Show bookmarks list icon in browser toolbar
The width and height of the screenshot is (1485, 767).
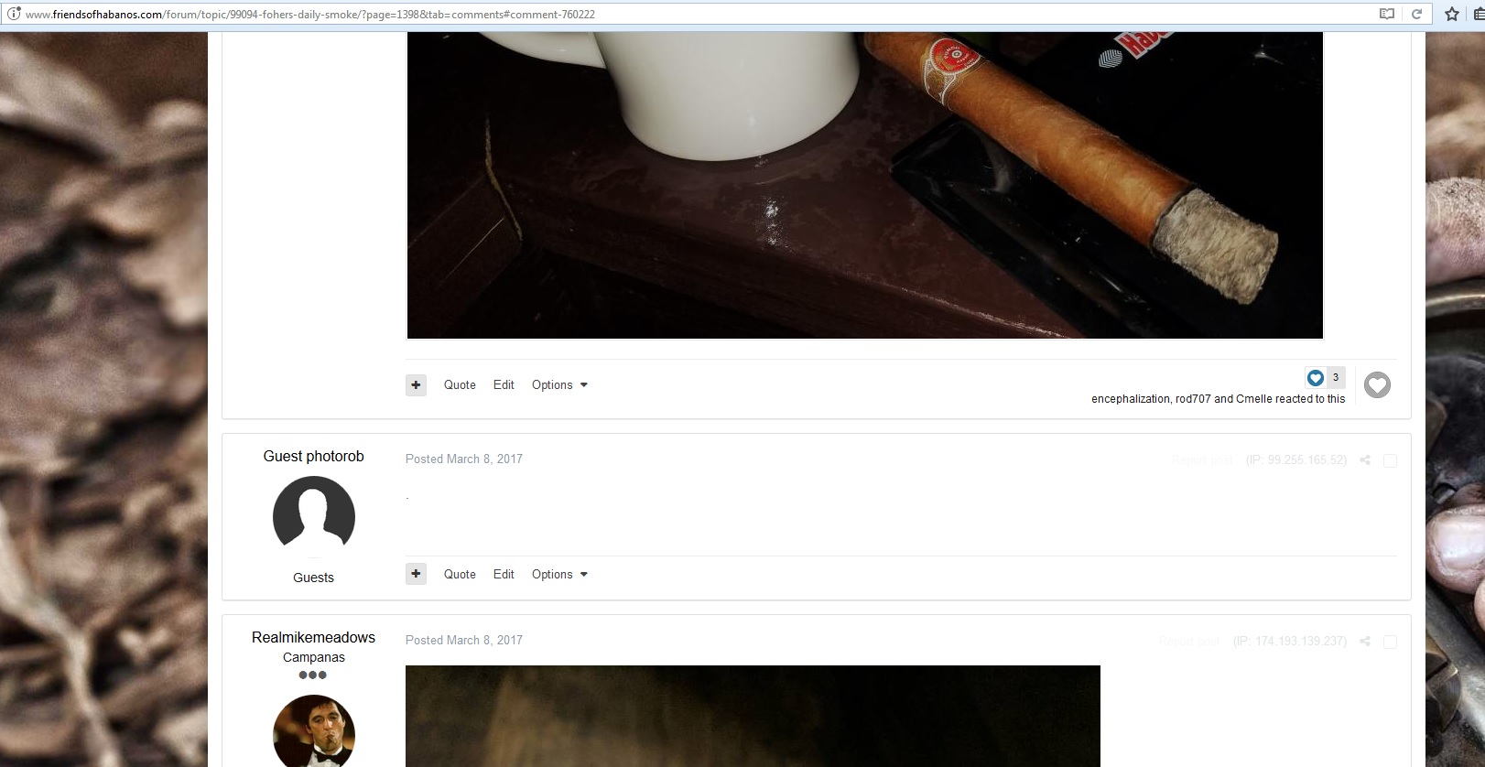1479,14
